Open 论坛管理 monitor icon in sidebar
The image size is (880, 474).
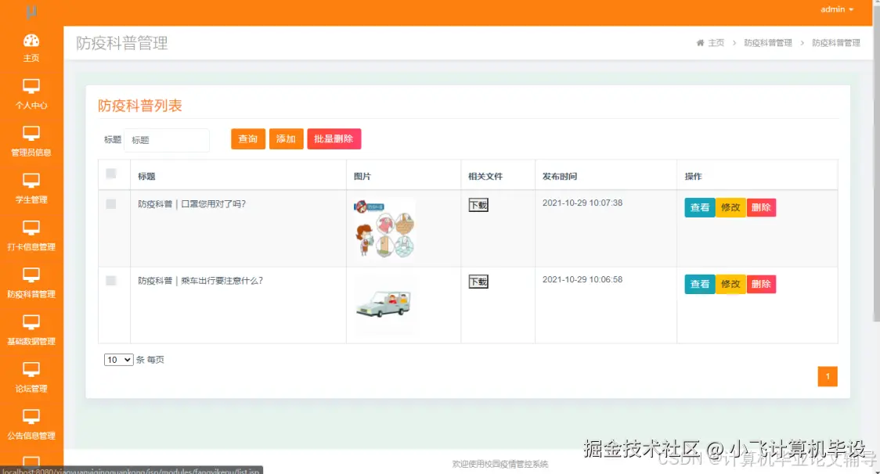coord(31,368)
